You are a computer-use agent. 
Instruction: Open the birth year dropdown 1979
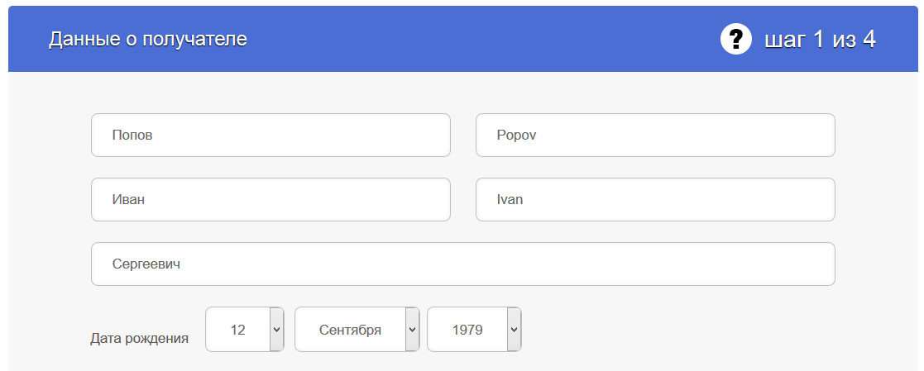click(x=474, y=329)
